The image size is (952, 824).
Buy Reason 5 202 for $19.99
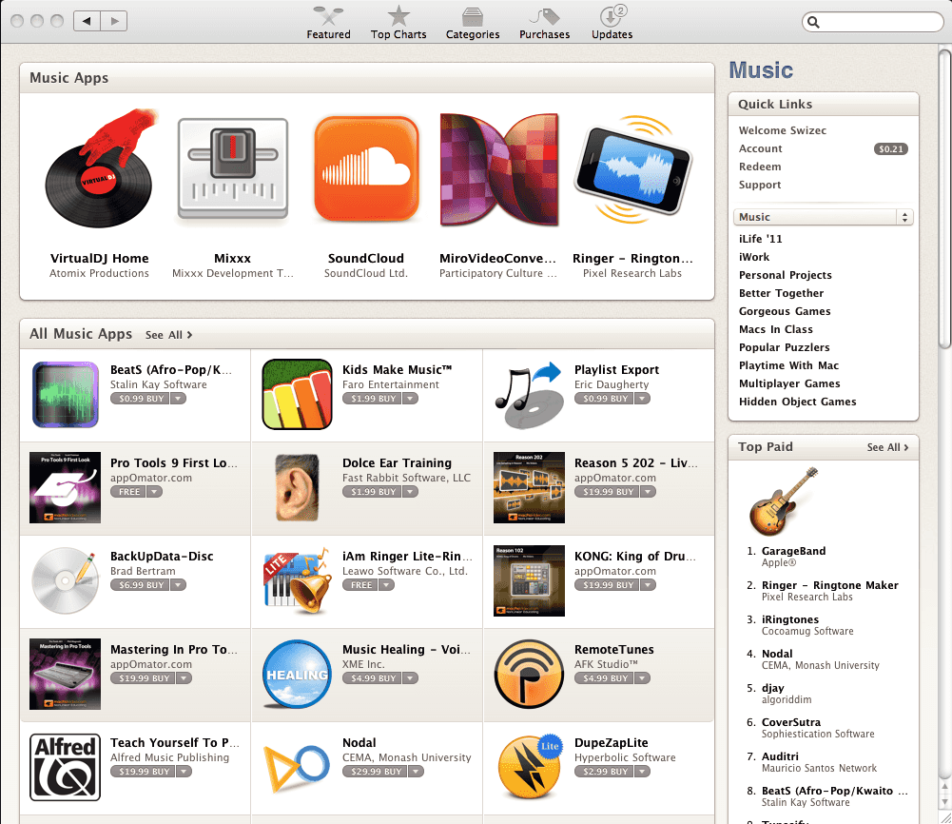coord(607,492)
